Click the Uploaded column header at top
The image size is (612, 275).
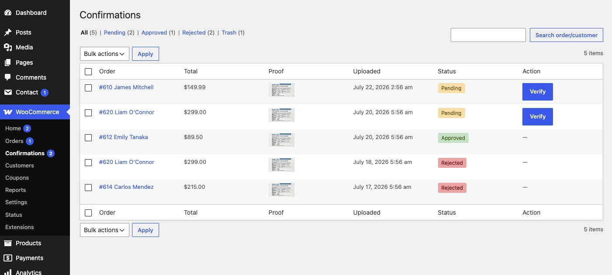pyautogui.click(x=367, y=71)
